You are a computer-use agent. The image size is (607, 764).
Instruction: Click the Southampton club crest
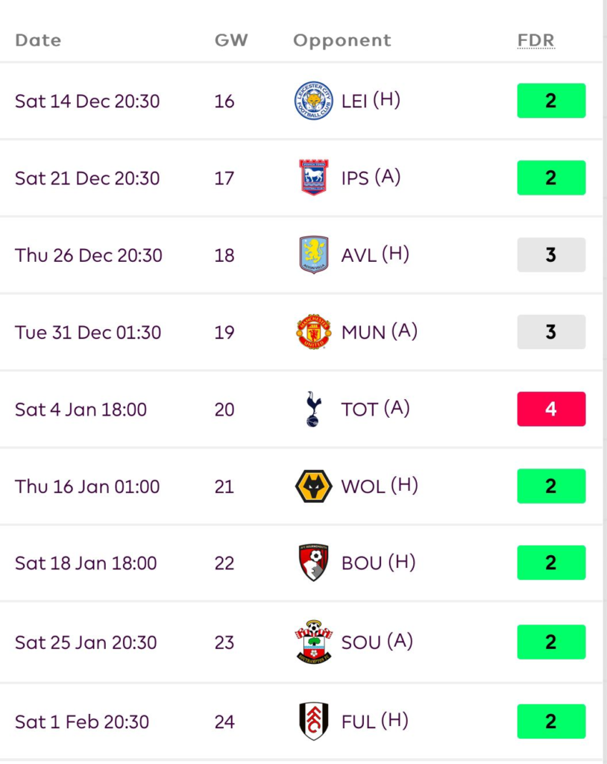(313, 642)
